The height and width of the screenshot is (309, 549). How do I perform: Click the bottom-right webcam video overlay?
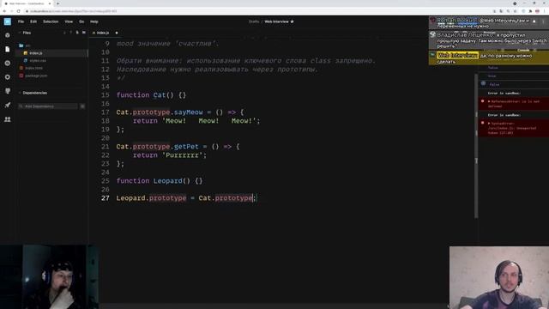[499, 277]
